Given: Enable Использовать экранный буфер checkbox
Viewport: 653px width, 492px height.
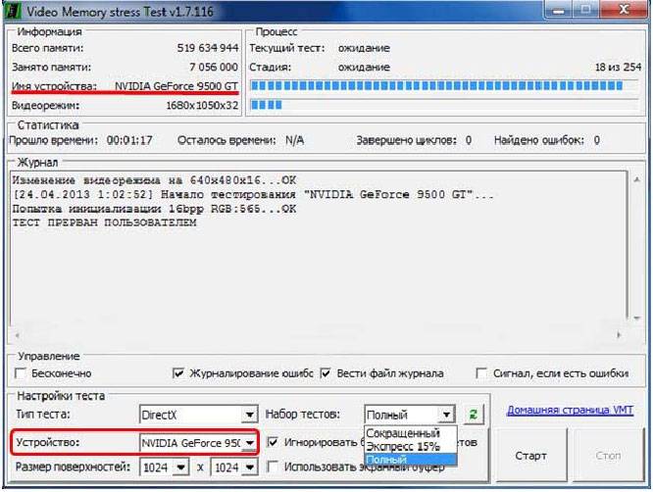Looking at the screenshot, I should pyautogui.click(x=274, y=467).
